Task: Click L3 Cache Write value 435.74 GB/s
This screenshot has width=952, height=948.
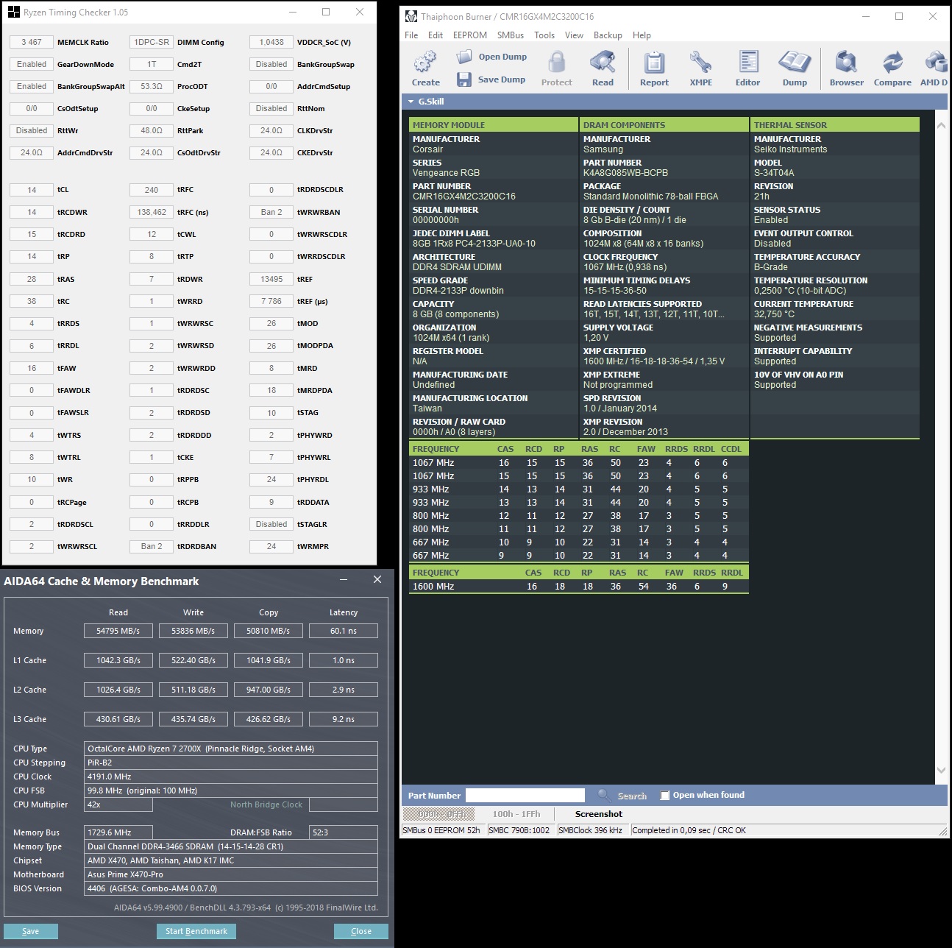Action: [x=193, y=719]
